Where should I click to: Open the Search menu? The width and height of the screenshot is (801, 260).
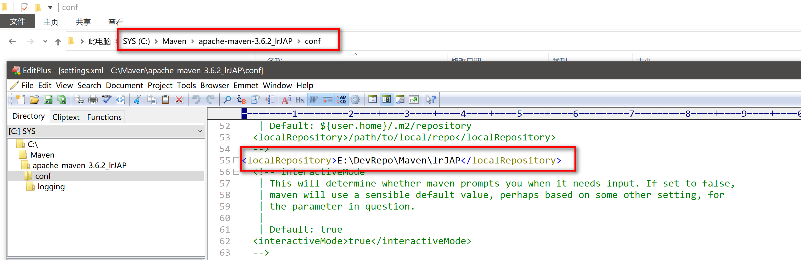coord(89,85)
